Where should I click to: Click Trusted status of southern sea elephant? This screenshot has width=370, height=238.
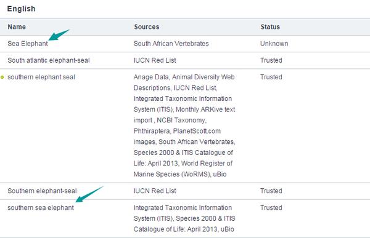[x=271, y=208]
